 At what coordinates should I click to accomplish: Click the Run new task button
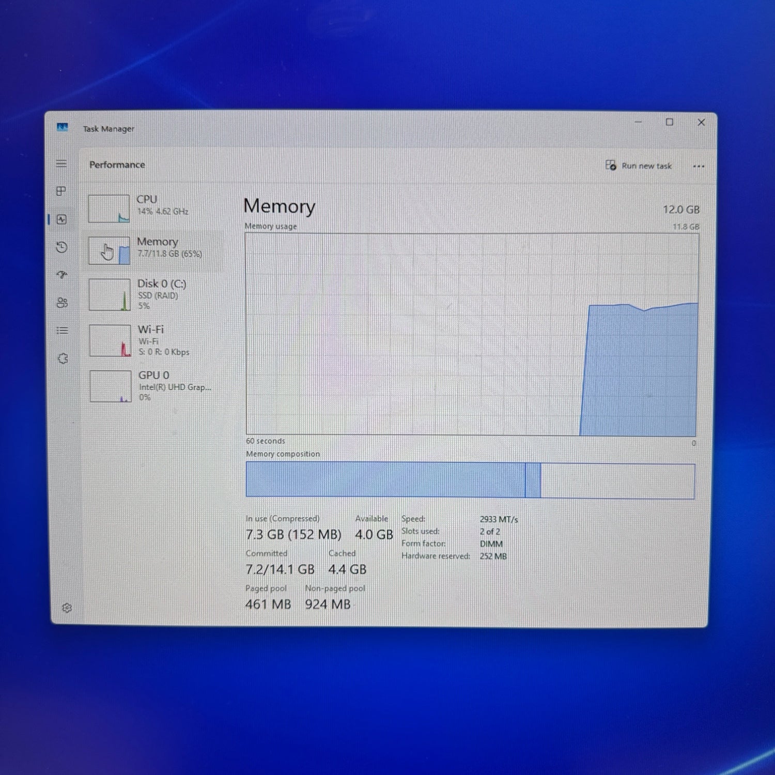(x=639, y=166)
